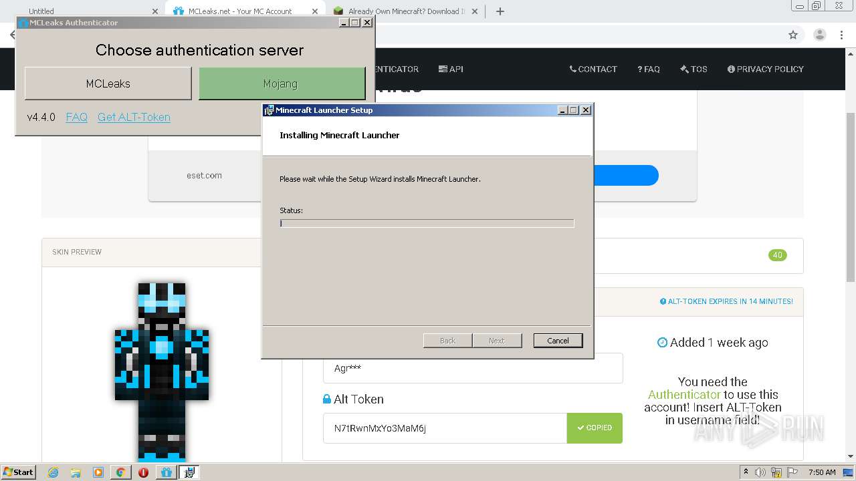Close the MCLeaks.net browser tab
Image resolution: width=856 pixels, height=481 pixels.
coord(315,11)
